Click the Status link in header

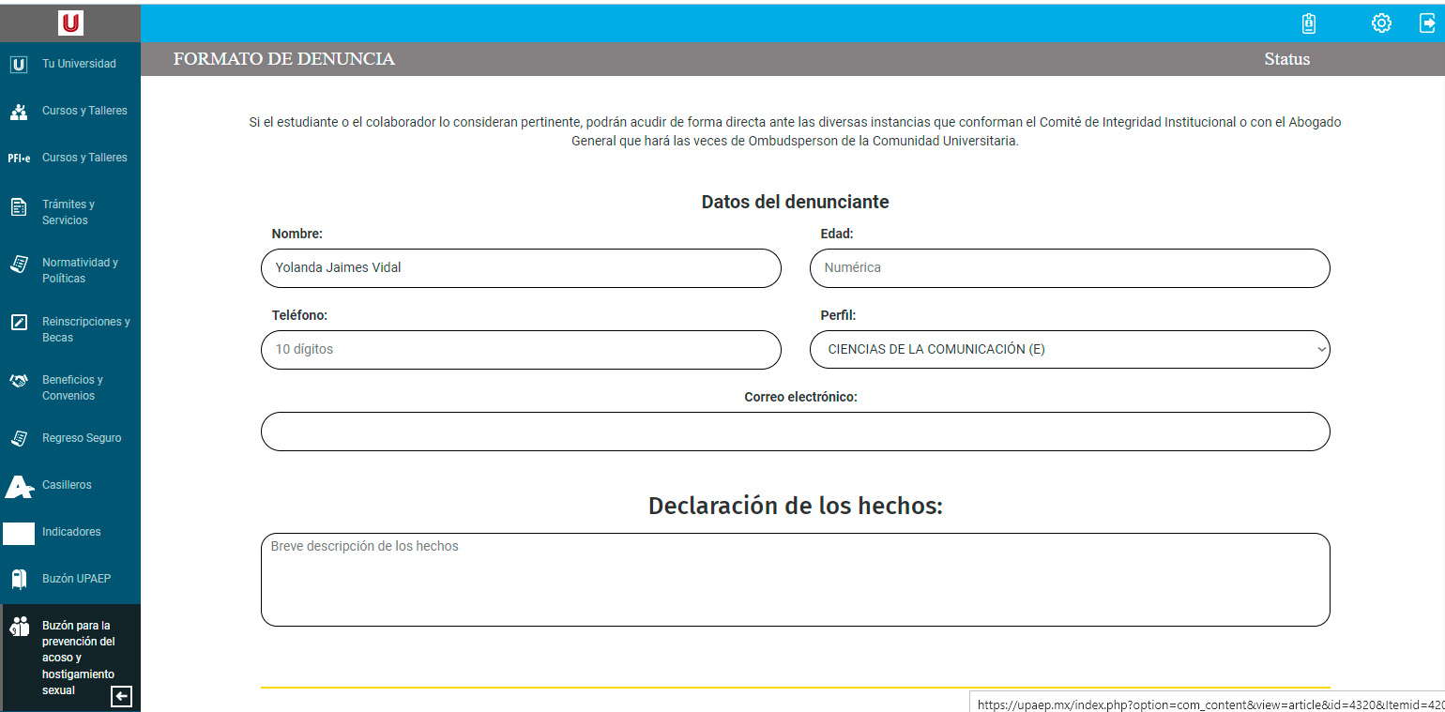click(1286, 59)
